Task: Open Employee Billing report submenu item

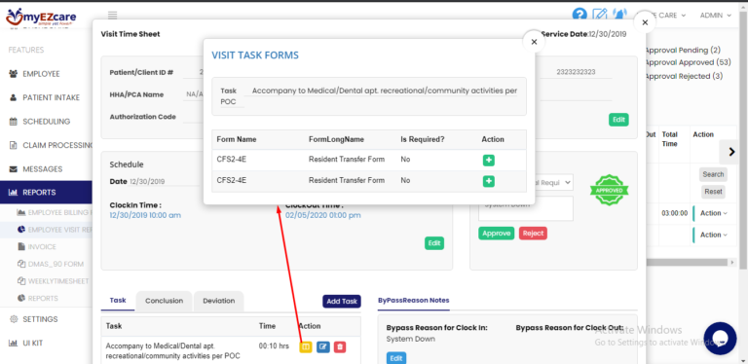Action: pos(55,212)
